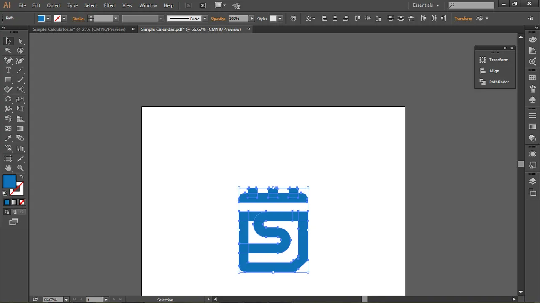Select the Zoom tool magnifier
The image size is (540, 303).
[20, 168]
